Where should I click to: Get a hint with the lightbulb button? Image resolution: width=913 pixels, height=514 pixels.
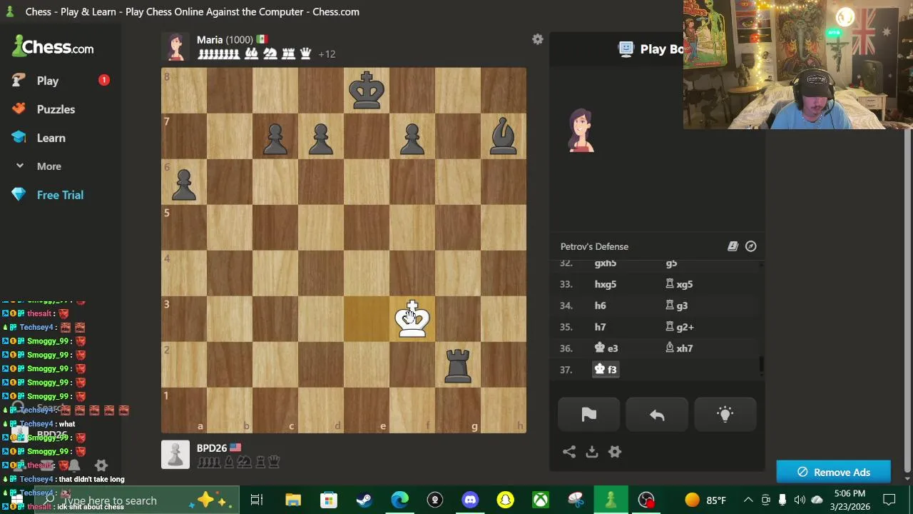pyautogui.click(x=725, y=415)
